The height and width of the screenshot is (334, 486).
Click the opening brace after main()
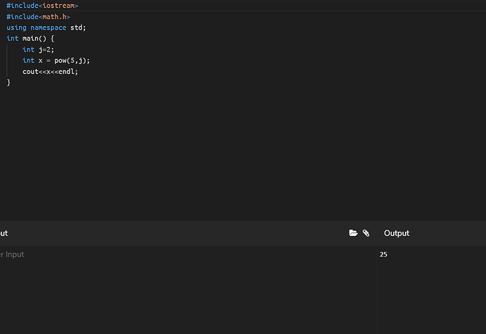[52, 38]
